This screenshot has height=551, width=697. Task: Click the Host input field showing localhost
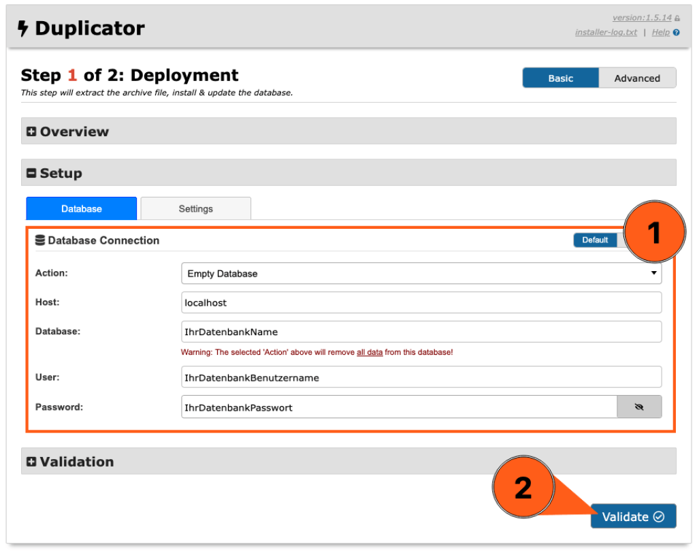coord(421,302)
